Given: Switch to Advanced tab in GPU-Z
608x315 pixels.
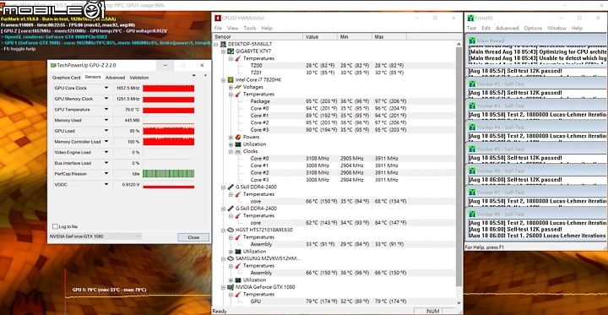Looking at the screenshot, I should coord(115,78).
